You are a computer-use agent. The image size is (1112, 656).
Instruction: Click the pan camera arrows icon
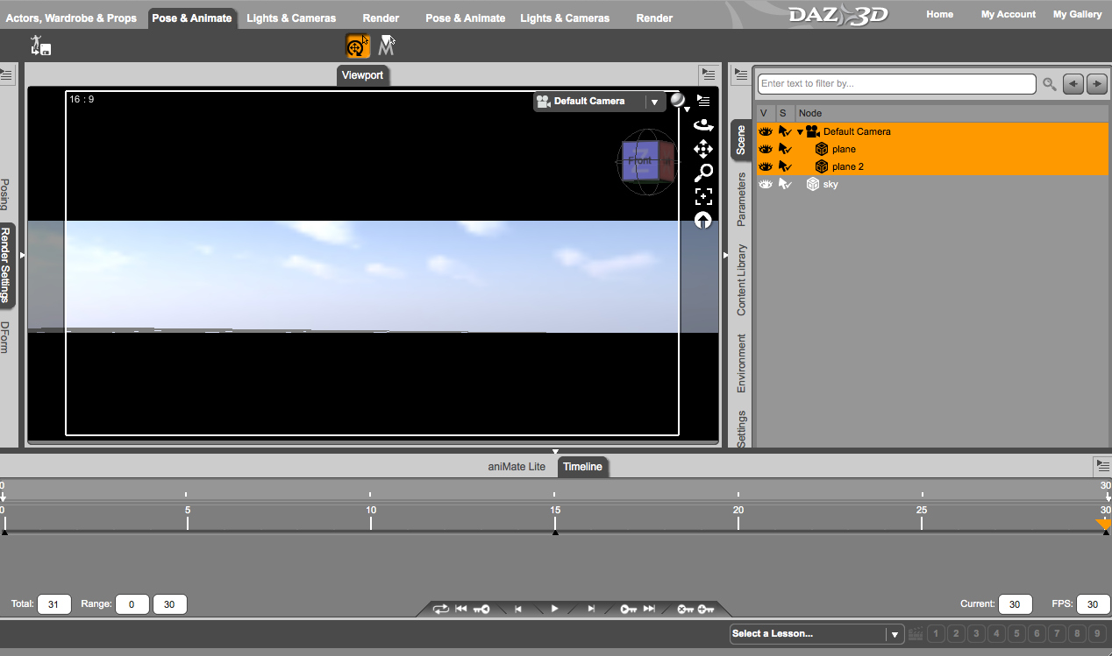pyautogui.click(x=703, y=149)
